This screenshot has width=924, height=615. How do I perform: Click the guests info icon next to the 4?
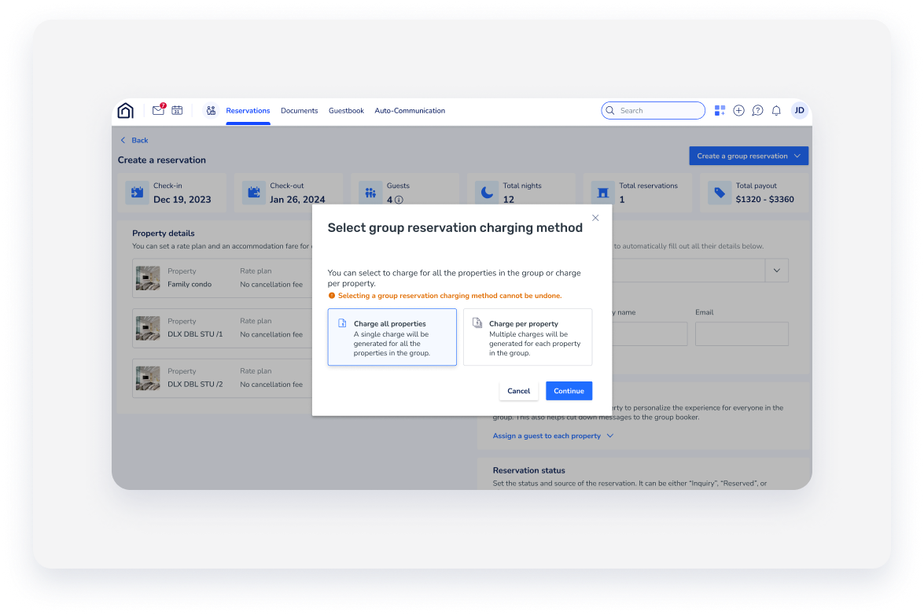coord(399,200)
